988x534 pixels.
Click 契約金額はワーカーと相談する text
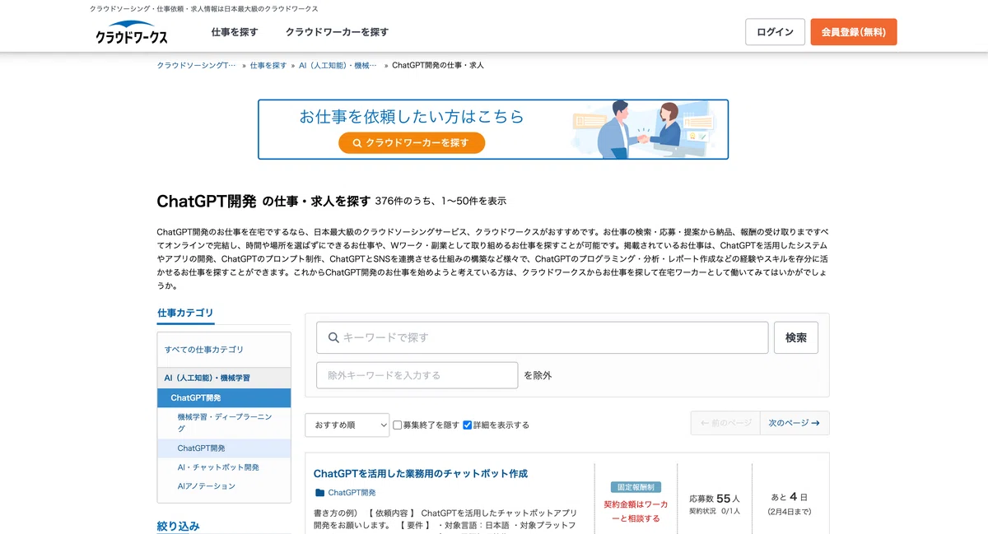pos(636,511)
